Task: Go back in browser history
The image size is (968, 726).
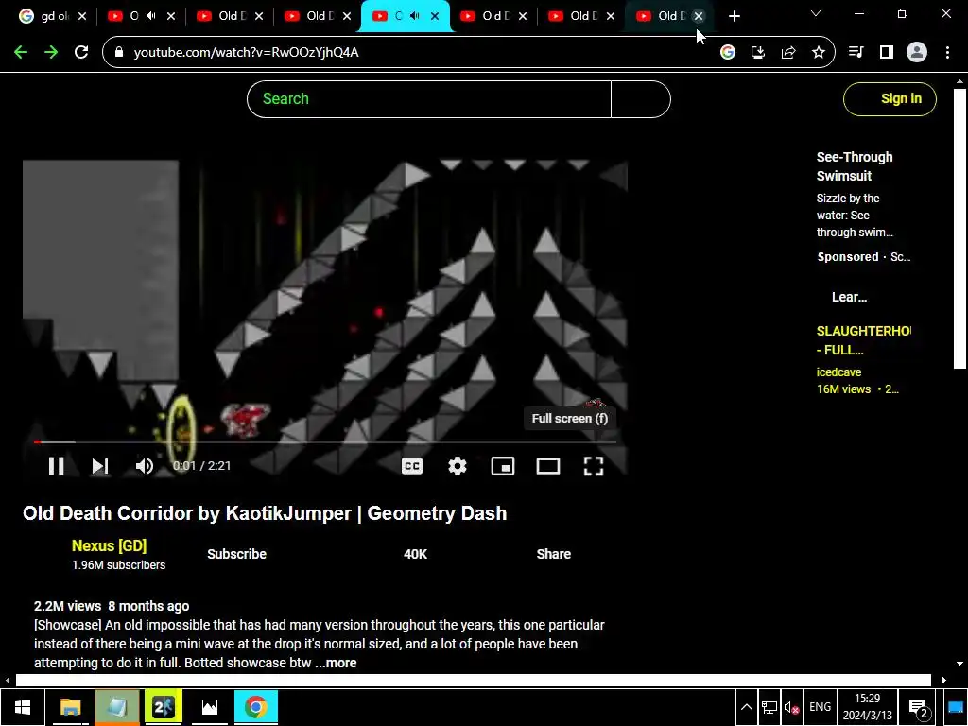Action: coord(21,53)
